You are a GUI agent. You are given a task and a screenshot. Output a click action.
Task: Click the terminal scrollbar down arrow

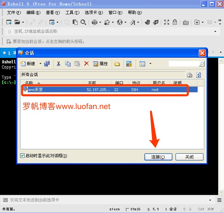click(x=221, y=192)
